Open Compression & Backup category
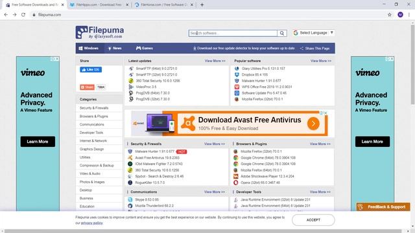Image resolution: width=415 pixels, height=233 pixels. pos(97,166)
